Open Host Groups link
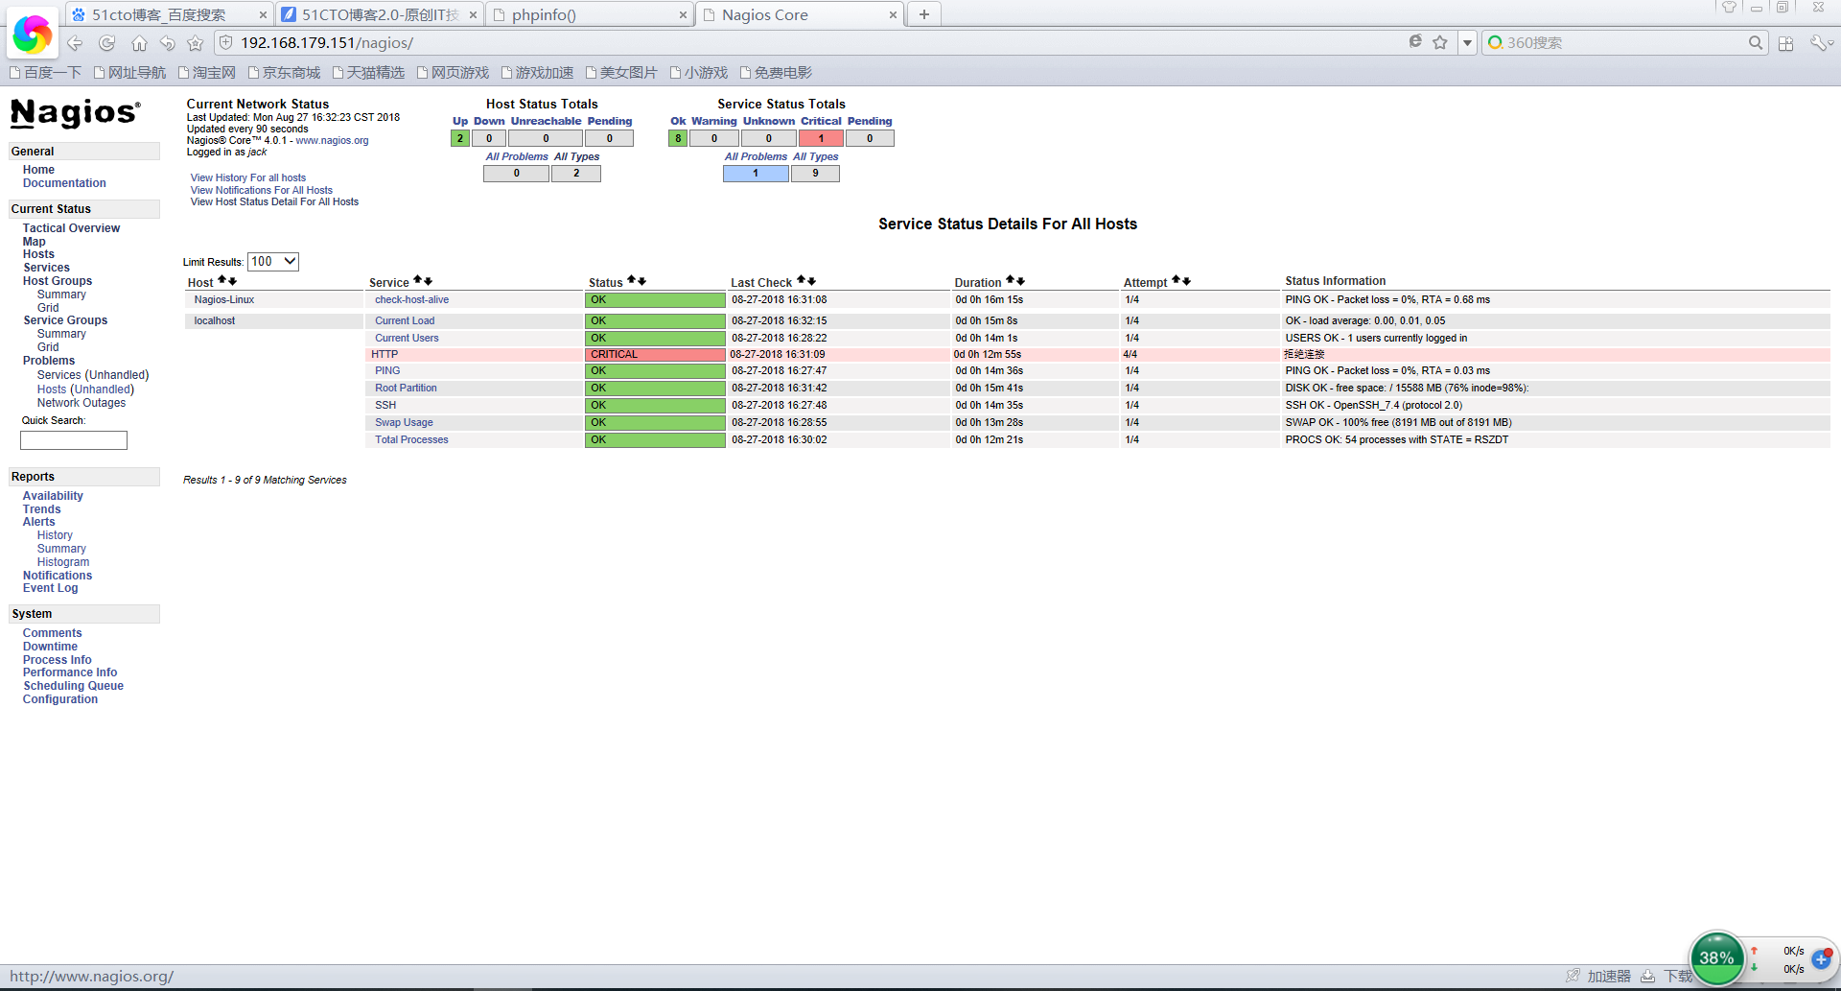This screenshot has width=1841, height=991. tap(58, 281)
